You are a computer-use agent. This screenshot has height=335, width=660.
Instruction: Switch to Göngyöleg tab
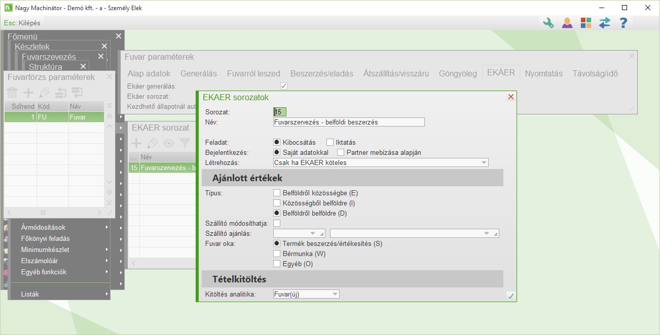click(458, 73)
